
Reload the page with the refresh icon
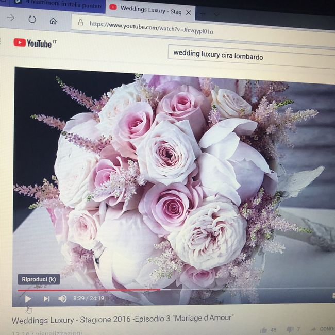(x=32, y=20)
